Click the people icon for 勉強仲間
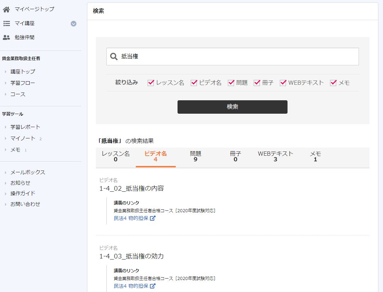 click(x=6, y=37)
